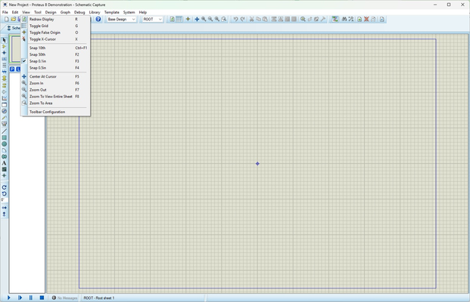Choose Zoom To View Entire Sheet
The image size is (470, 302).
[x=51, y=97]
